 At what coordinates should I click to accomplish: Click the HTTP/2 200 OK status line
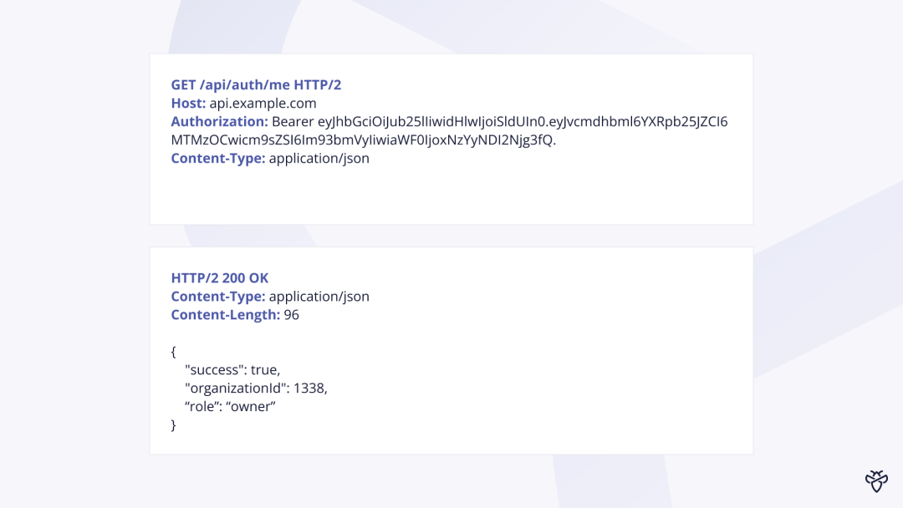(x=219, y=278)
